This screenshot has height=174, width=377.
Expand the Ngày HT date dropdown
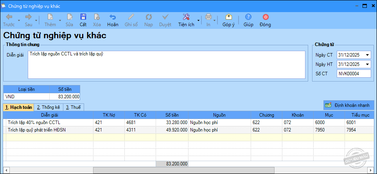point(367,64)
